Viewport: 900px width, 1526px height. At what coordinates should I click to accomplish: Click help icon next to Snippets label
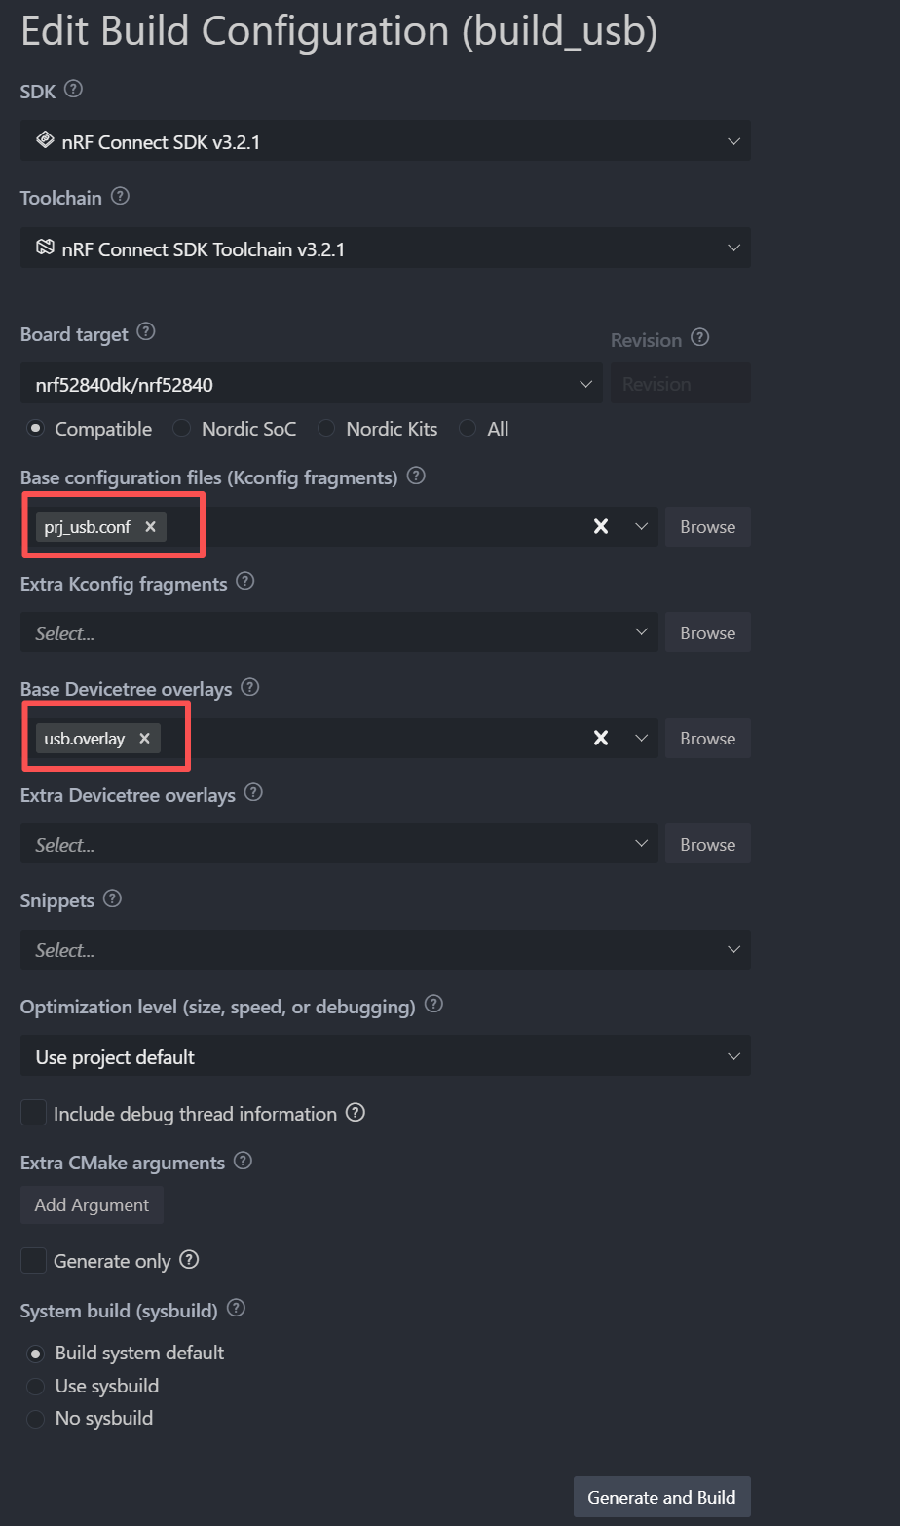112,898
